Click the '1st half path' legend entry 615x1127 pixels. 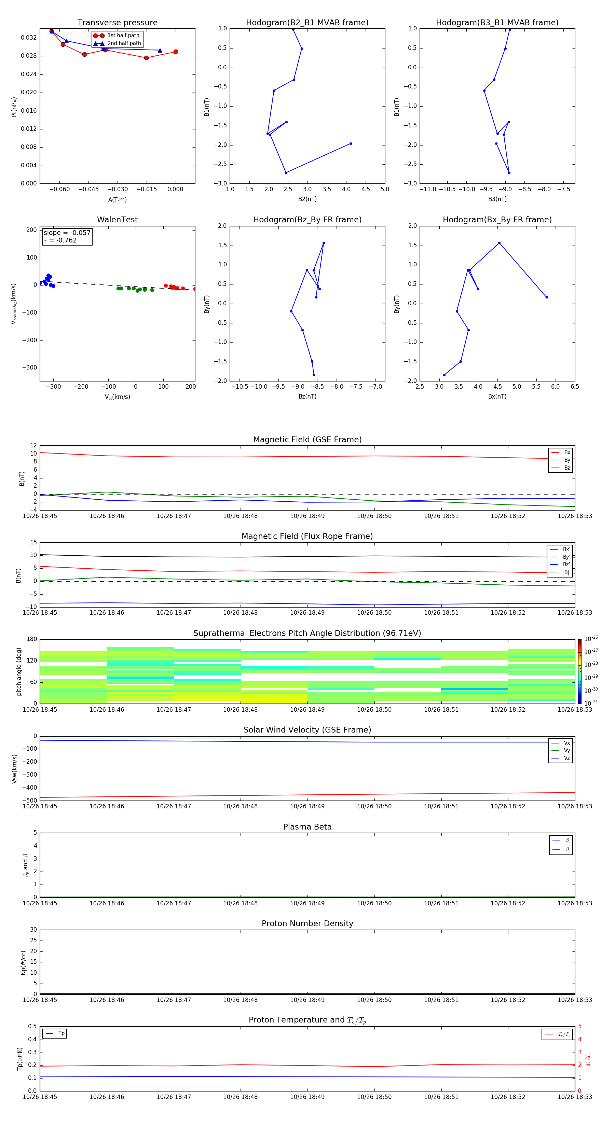pos(117,36)
